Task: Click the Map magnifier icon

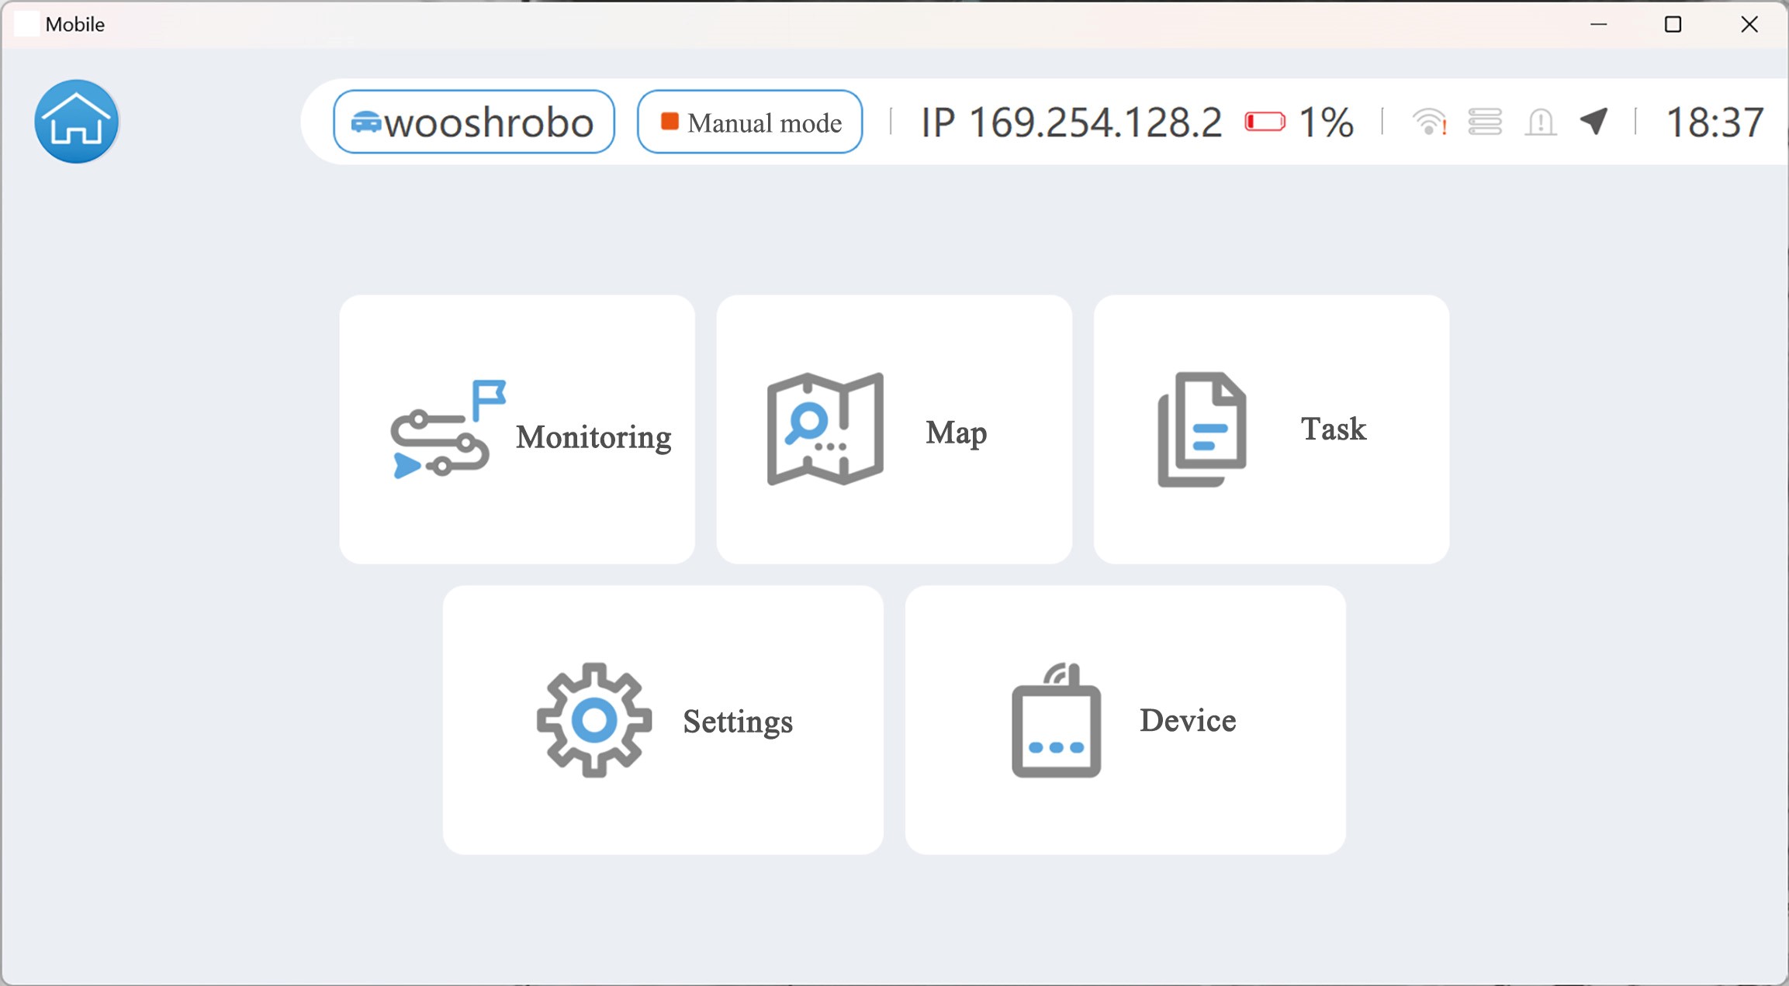Action: pyautogui.click(x=825, y=429)
